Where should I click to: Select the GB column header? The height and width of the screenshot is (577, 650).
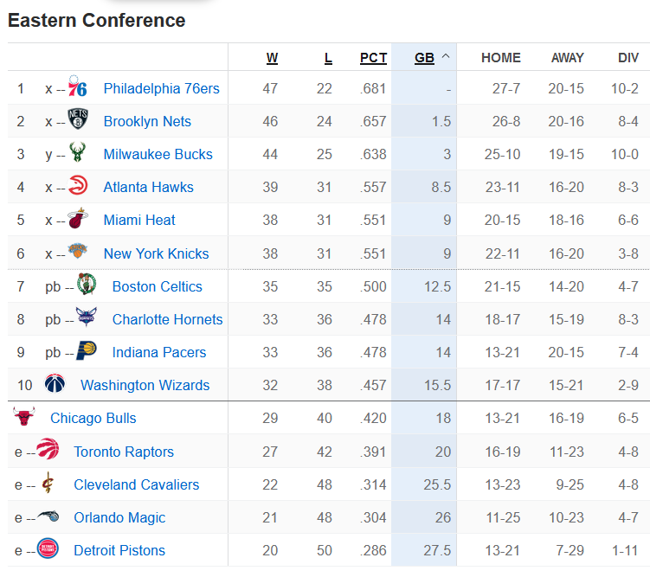(424, 58)
